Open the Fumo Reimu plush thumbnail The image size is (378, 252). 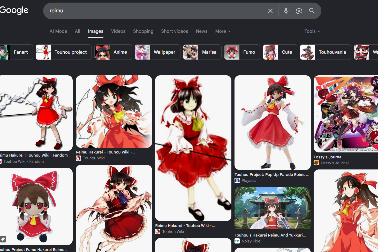[36, 206]
